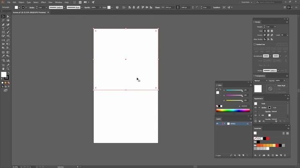Toggle Stroke visibility eye in Appearance
The image size is (300, 168).
[x=255, y=108]
